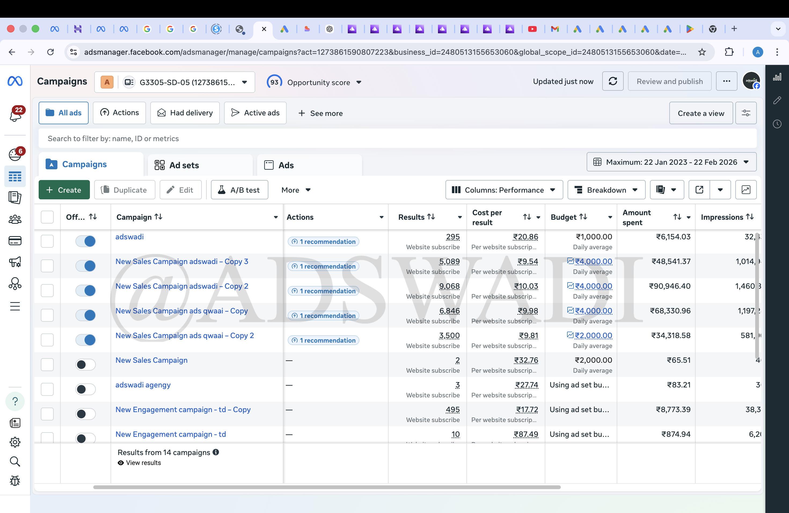This screenshot has height=513, width=789.
Task: Open the Billing card icon in sidebar
Action: (15, 241)
